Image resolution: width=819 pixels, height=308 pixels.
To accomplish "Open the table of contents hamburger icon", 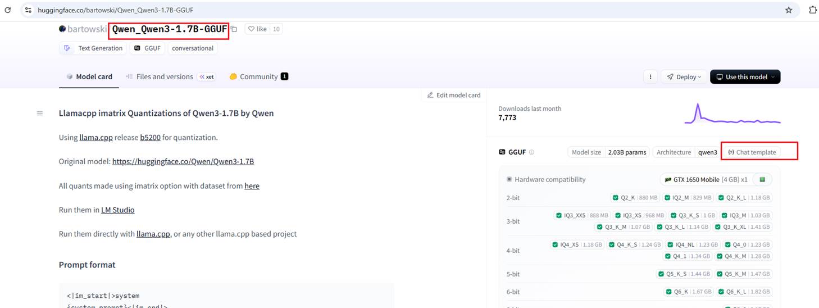I will 40,114.
